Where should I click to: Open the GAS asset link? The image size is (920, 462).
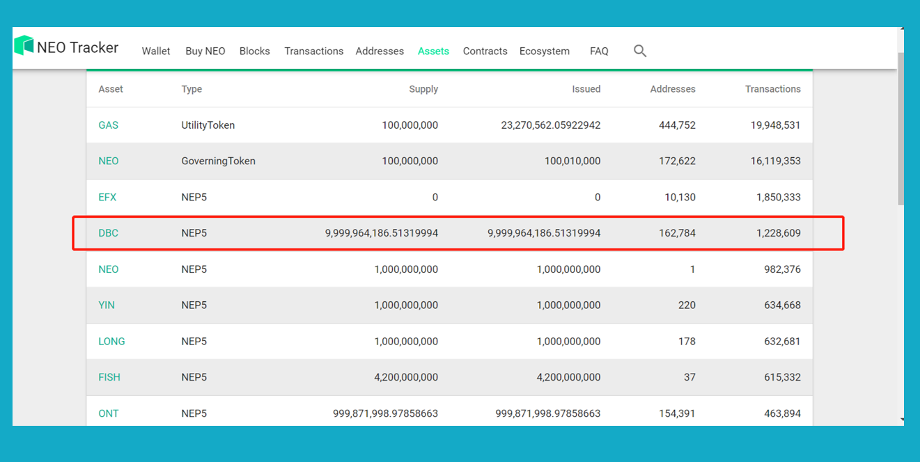click(x=108, y=125)
